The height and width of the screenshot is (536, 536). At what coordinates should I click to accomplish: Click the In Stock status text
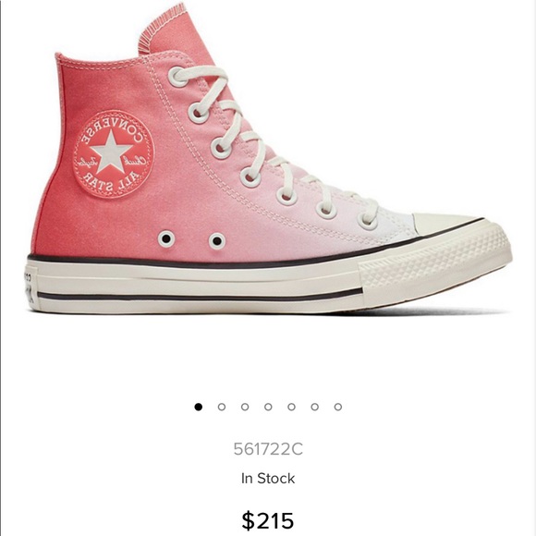tap(268, 478)
